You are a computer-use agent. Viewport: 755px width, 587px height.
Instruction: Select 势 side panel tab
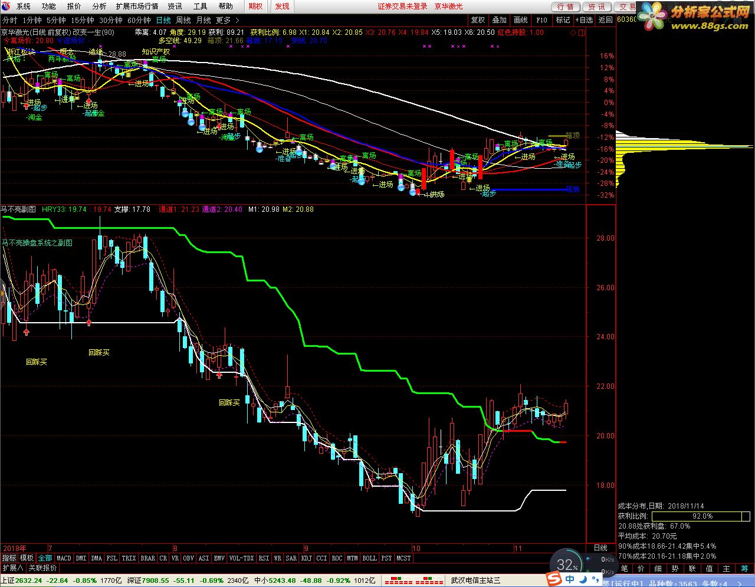pos(676,569)
